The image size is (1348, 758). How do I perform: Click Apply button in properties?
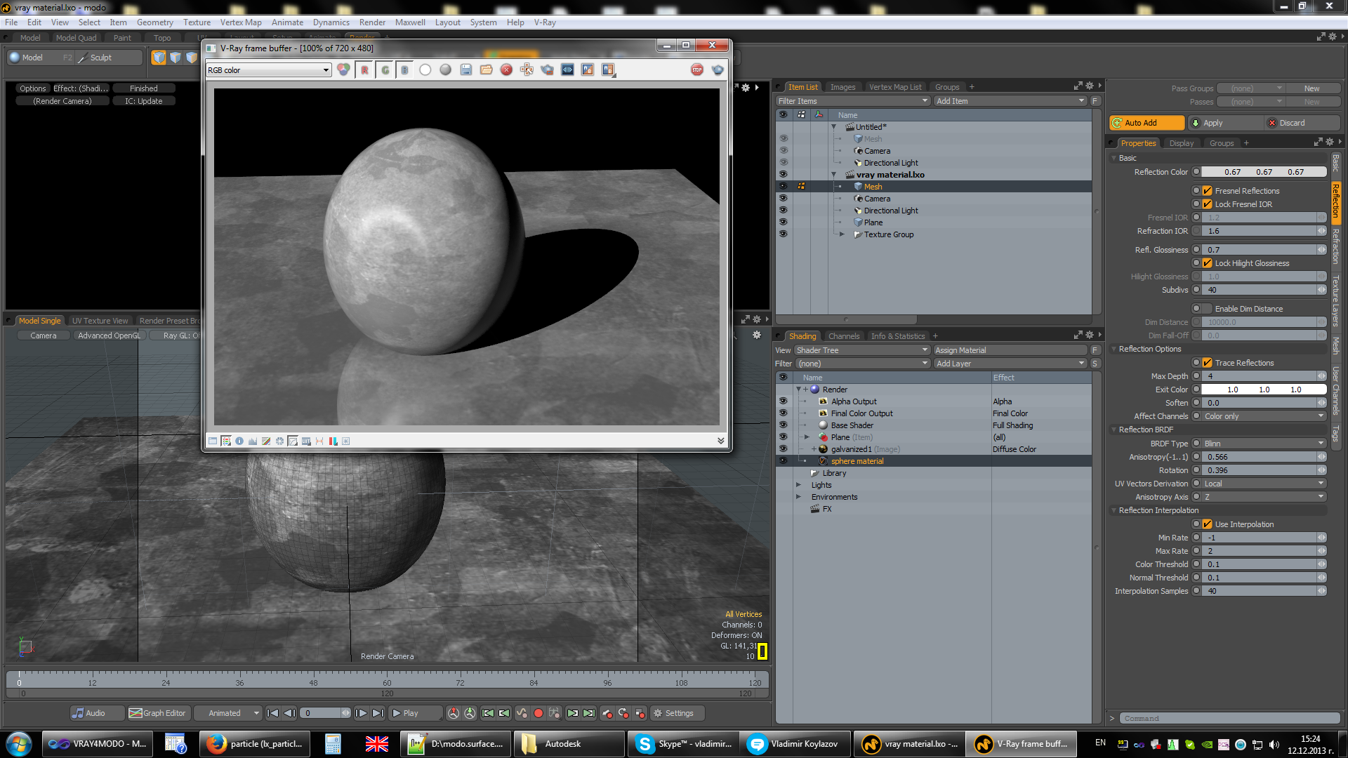click(x=1225, y=123)
